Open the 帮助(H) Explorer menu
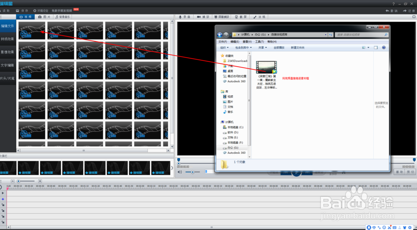417x230 pixels. click(x=272, y=42)
